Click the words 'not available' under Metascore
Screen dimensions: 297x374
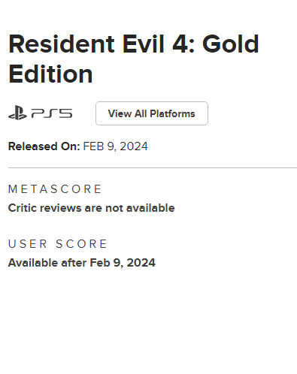140,208
